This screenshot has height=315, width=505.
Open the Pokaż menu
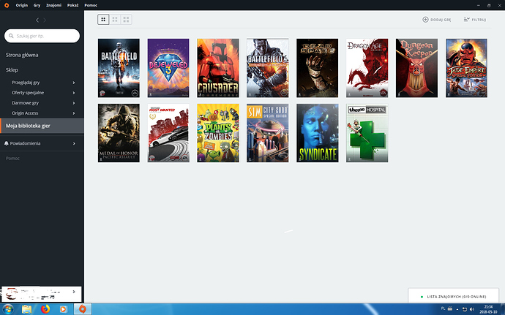tap(72, 5)
